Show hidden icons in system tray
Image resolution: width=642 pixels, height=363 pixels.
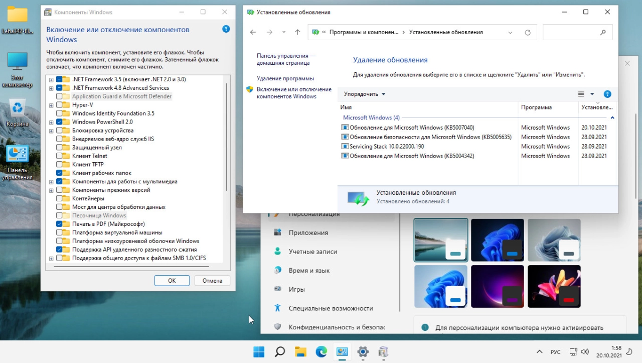540,352
